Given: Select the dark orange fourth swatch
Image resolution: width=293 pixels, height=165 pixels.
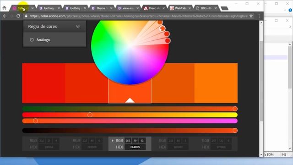Looking at the screenshot, I should pyautogui.click(x=173, y=83).
